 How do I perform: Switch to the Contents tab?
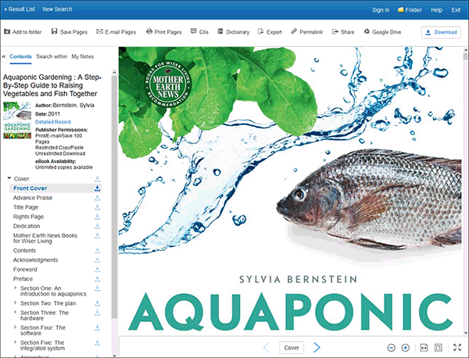click(x=20, y=56)
